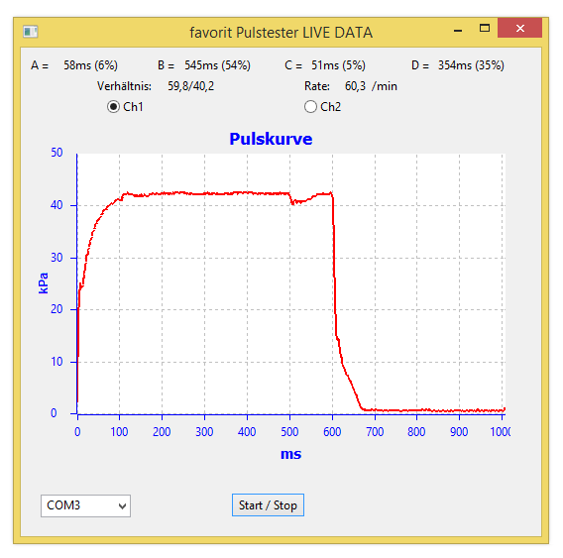
Task: Click the Start / Stop button
Action: pos(268,505)
